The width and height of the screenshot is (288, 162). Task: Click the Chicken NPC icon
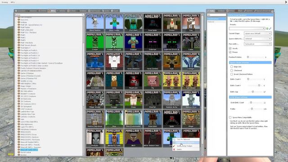172,22
